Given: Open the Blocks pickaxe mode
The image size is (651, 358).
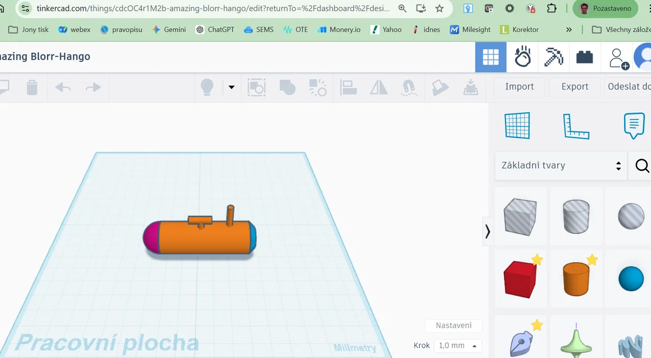Looking at the screenshot, I should pos(554,57).
